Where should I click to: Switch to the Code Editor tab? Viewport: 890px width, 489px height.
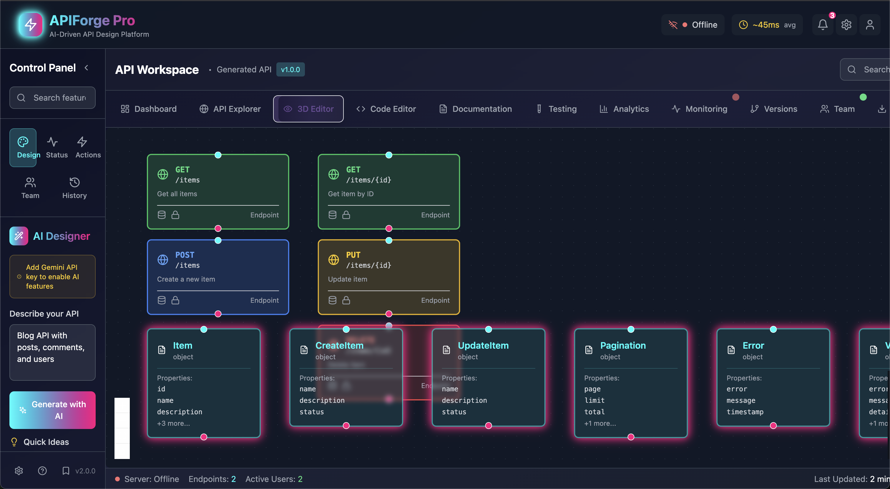click(386, 109)
